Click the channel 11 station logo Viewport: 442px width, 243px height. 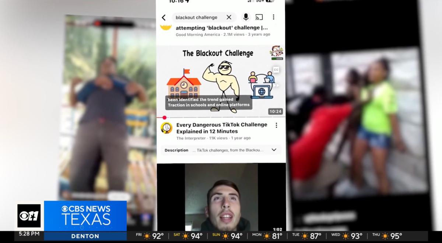[29, 215]
